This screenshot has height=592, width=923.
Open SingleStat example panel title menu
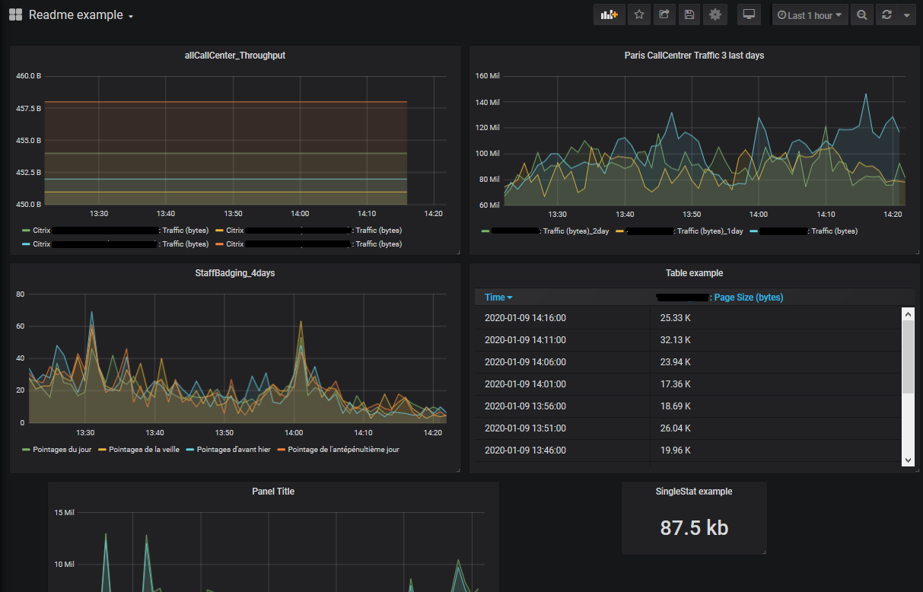tap(694, 492)
